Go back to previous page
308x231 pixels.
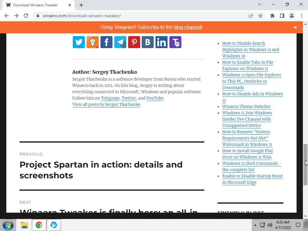click(x=7, y=16)
